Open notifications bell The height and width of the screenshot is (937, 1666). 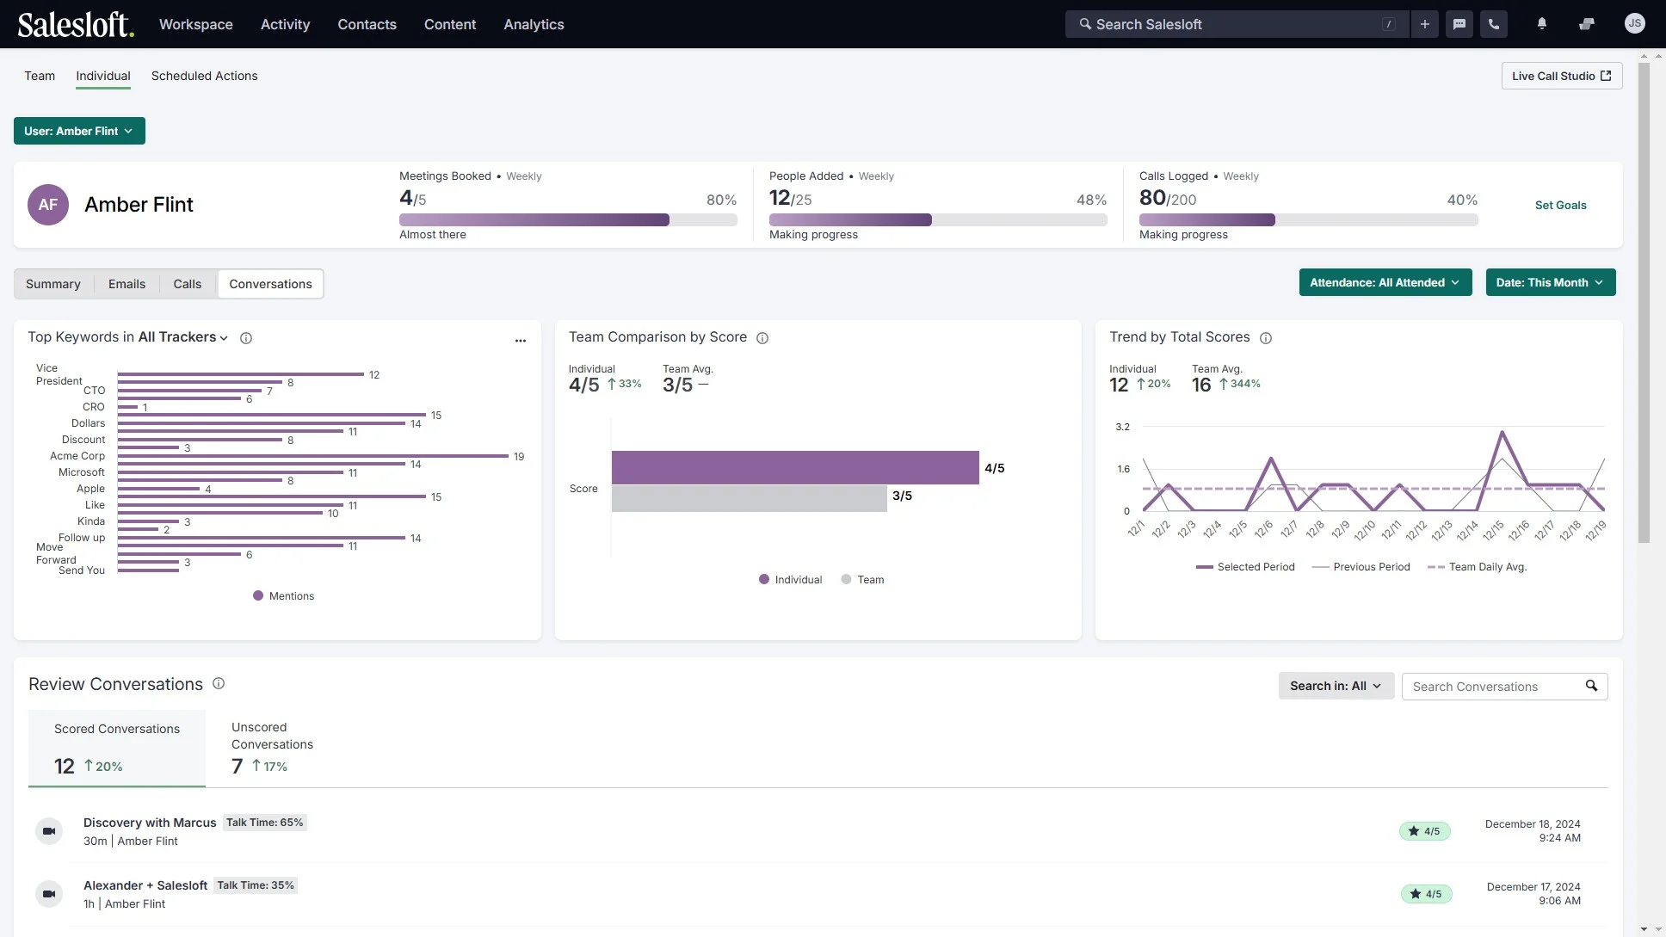(1542, 24)
